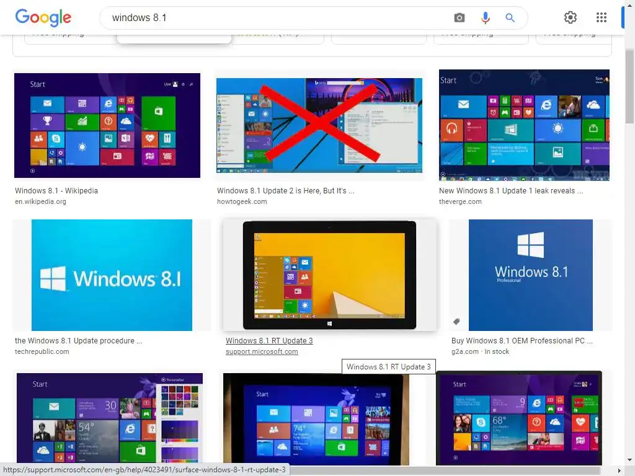Open The Verge Update 1 leak thumbnail
This screenshot has width=635, height=476.
(524, 125)
